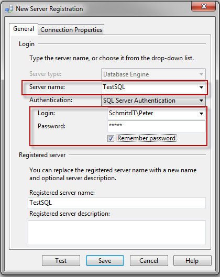Click the Registered server name field

[x=117, y=203]
